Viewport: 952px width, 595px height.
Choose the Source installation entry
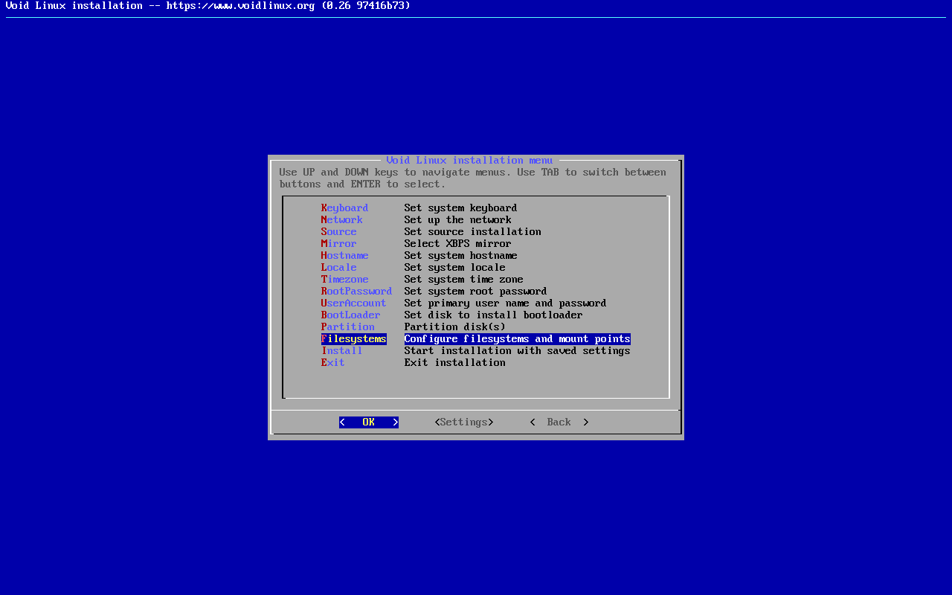(x=339, y=232)
